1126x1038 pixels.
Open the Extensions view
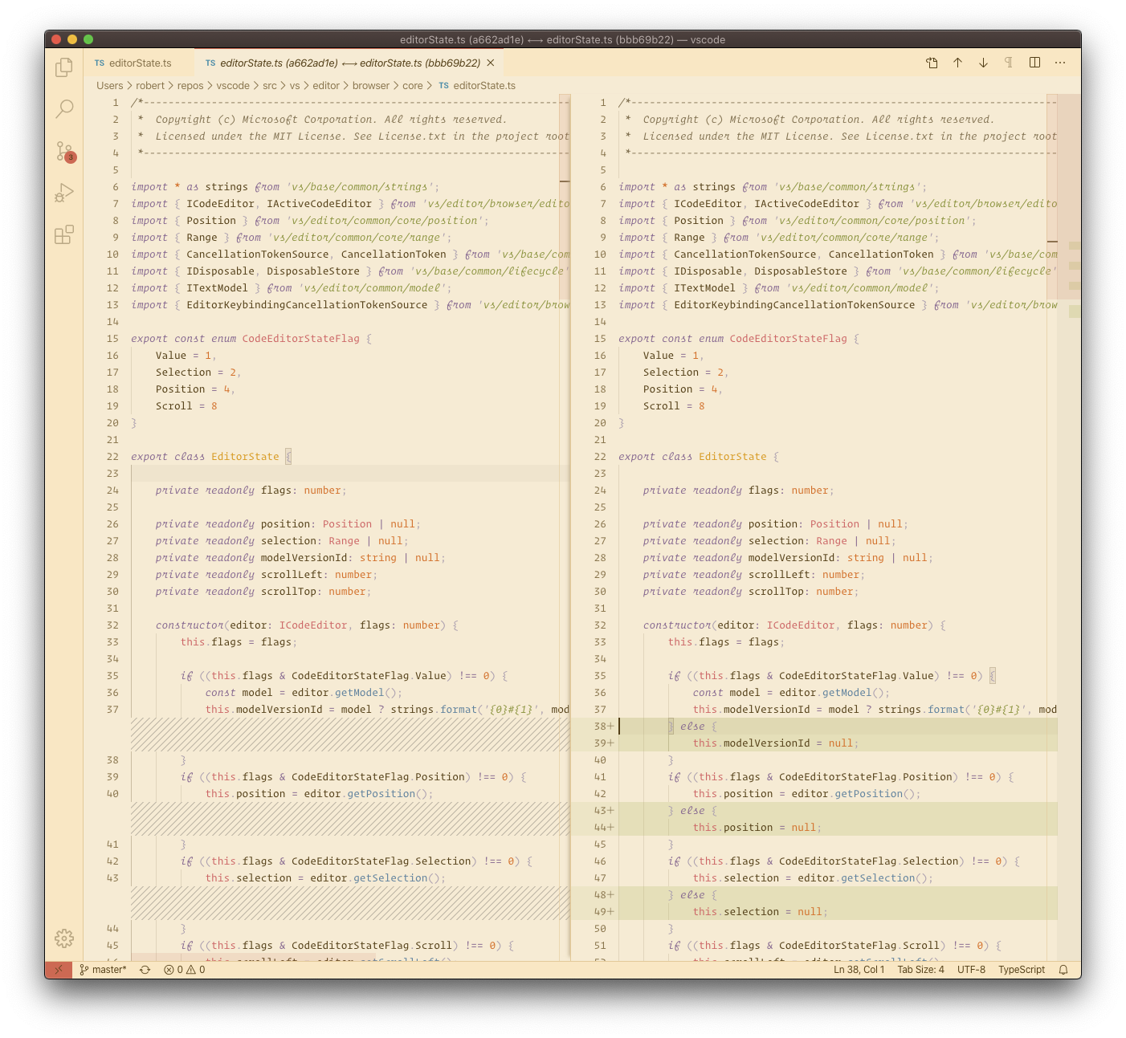[64, 234]
